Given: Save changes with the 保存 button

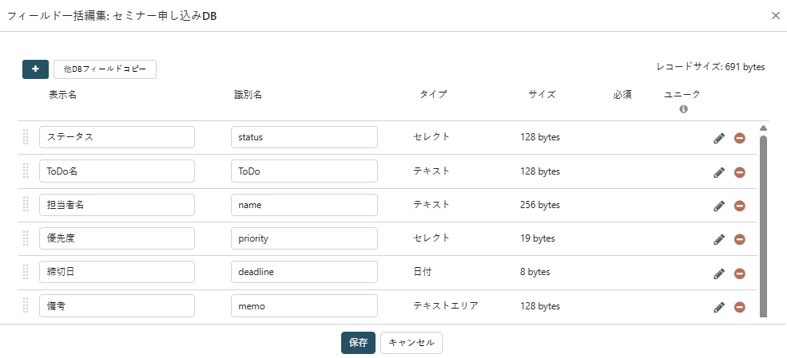Looking at the screenshot, I should 359,343.
